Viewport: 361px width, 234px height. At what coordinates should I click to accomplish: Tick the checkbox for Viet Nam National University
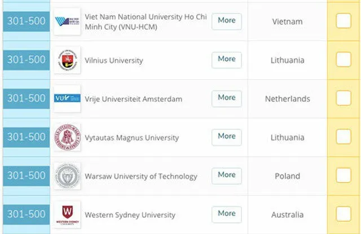coord(344,21)
